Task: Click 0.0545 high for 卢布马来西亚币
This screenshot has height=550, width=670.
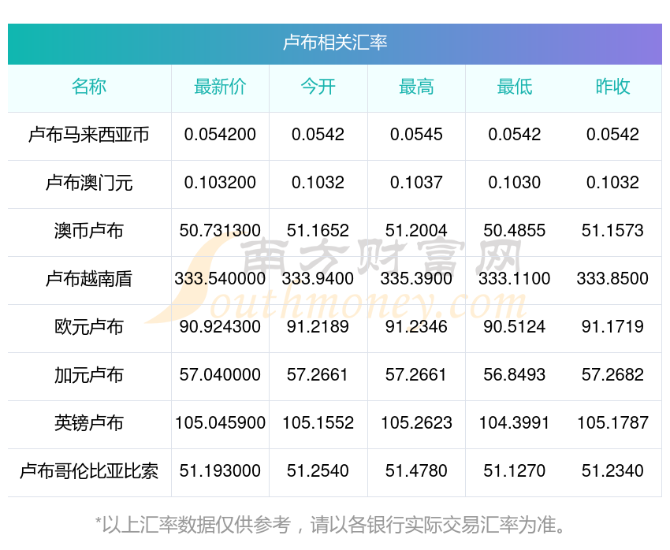Action: coord(416,135)
